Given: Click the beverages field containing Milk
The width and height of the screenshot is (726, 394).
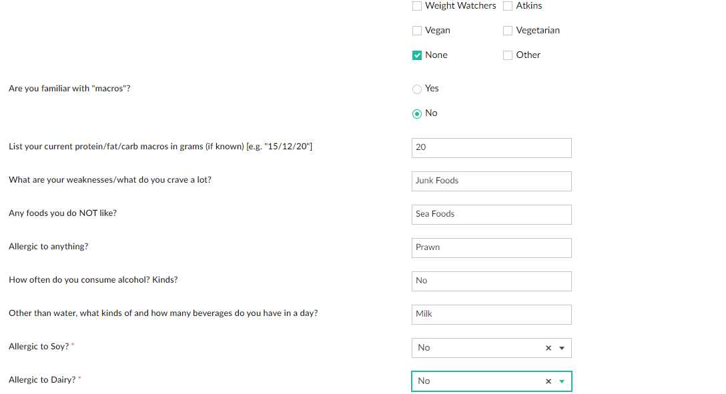Looking at the screenshot, I should point(491,315).
